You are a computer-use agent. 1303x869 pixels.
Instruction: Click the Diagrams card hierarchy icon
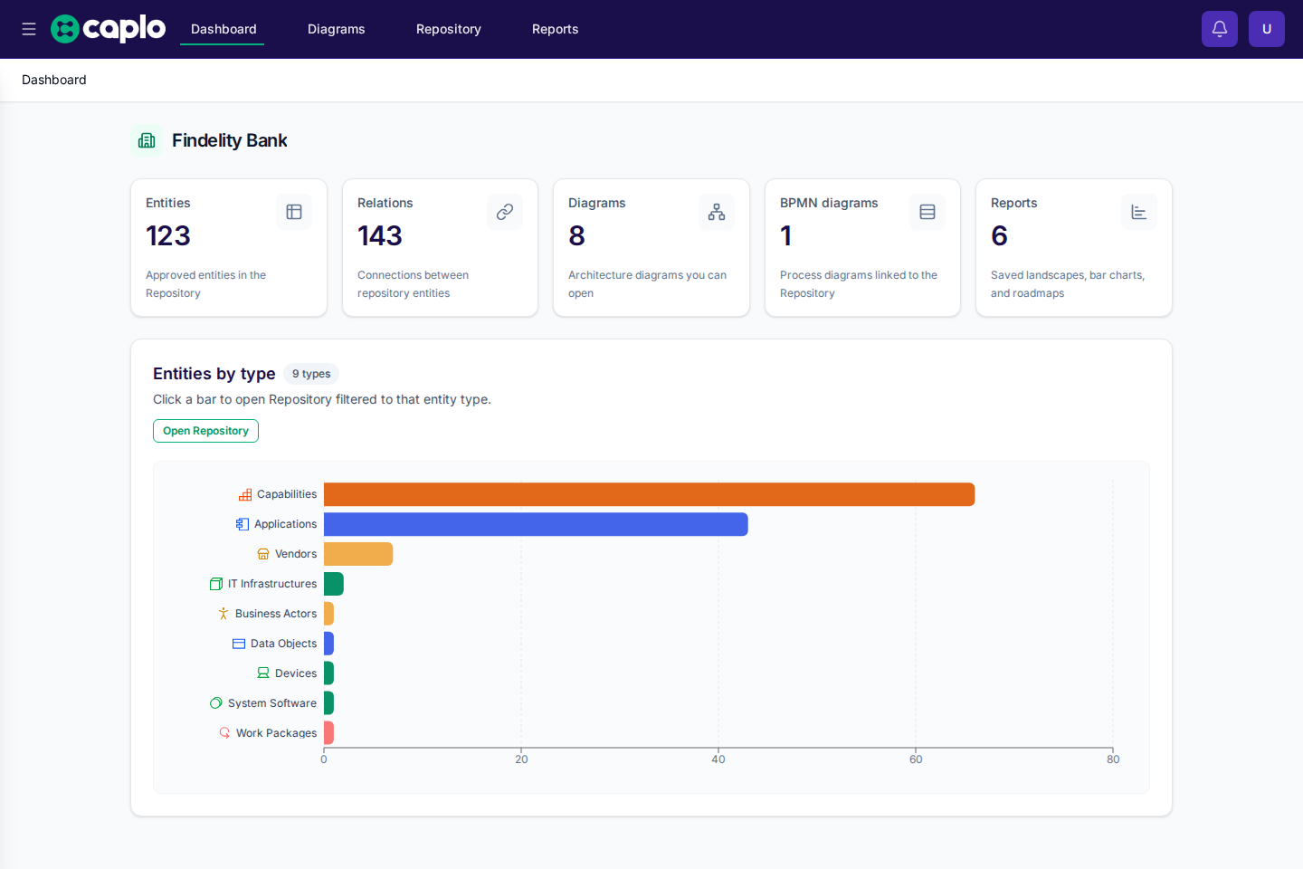coord(717,212)
